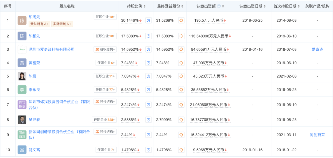Expand 任职企业 6 for 黄富荣
This screenshot has height=158, width=333.
click(x=106, y=63)
